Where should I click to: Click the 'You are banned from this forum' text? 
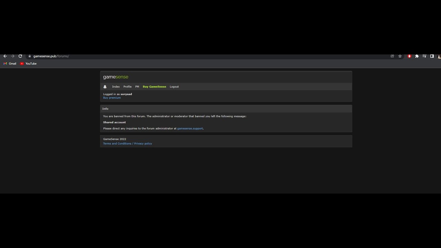[x=124, y=116]
